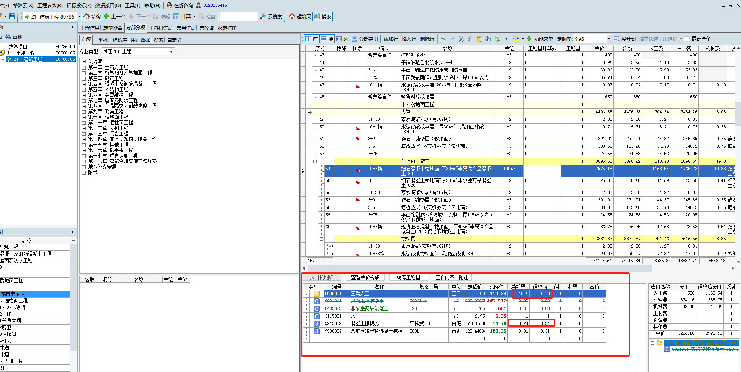Viewport: 741px width, 372px height.
Task: Toggle the 换 swap button
Action: point(327,39)
